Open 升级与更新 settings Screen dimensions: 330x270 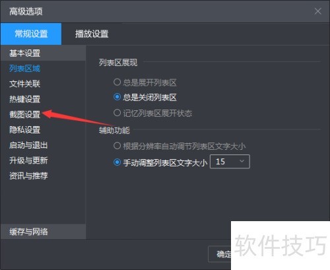coord(28,160)
